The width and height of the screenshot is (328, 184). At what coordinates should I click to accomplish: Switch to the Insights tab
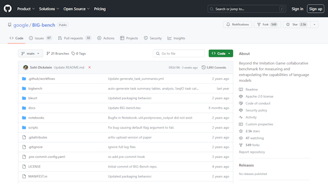176,38
